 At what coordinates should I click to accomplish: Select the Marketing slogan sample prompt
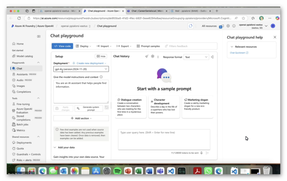tap(198, 107)
